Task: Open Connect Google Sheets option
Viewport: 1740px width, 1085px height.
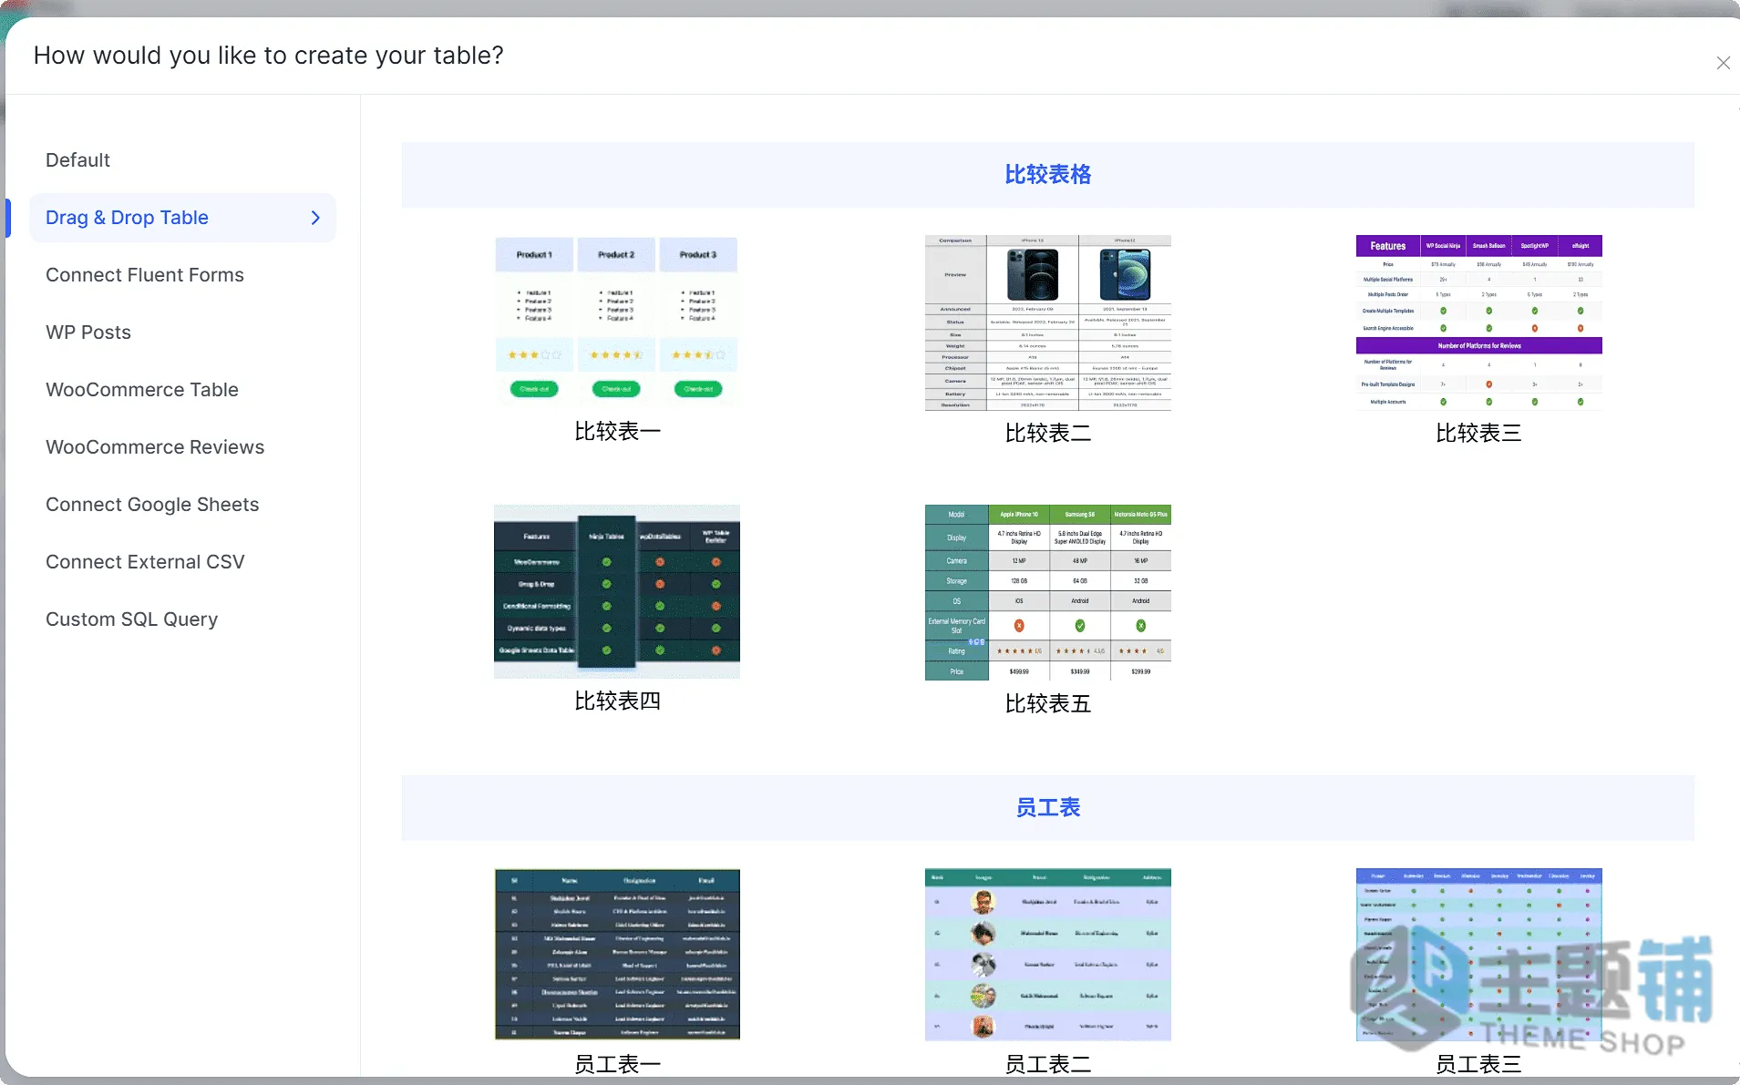Action: 152,505
